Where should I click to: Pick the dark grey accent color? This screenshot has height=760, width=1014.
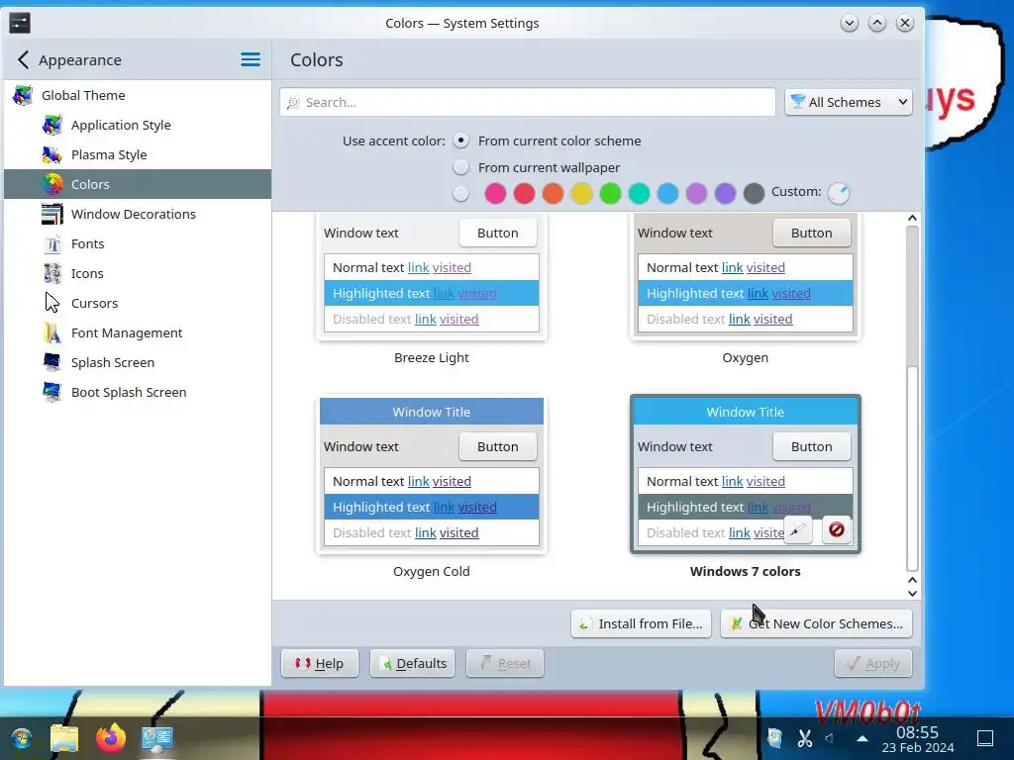pyautogui.click(x=754, y=193)
